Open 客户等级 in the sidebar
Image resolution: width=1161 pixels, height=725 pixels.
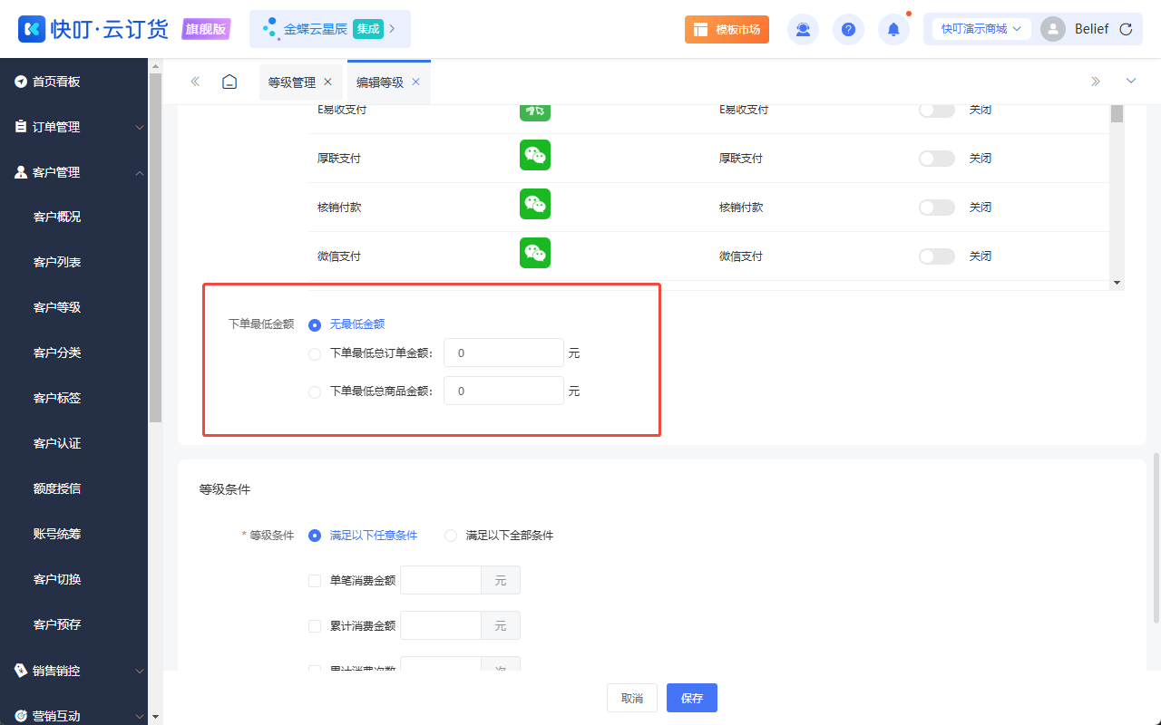click(x=57, y=308)
